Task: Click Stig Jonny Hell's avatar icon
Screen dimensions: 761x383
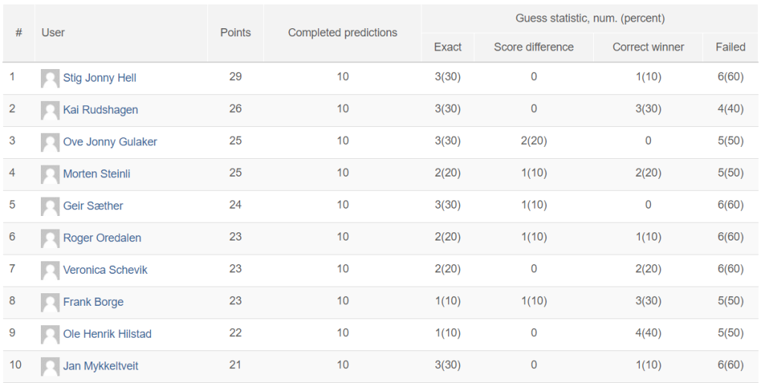Action: click(x=50, y=79)
